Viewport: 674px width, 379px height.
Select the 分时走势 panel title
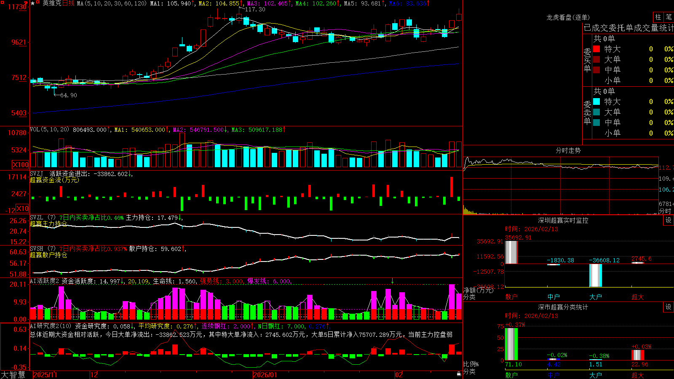point(568,150)
